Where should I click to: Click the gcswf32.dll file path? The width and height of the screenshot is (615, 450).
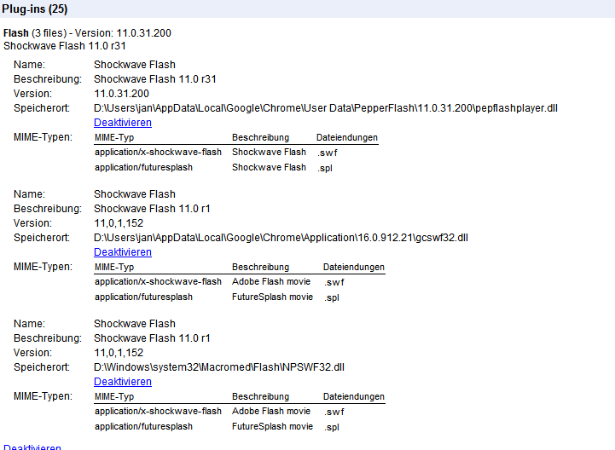[x=281, y=238]
